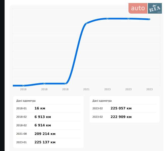Select the first chart data point at 16 km

tap(23, 86)
